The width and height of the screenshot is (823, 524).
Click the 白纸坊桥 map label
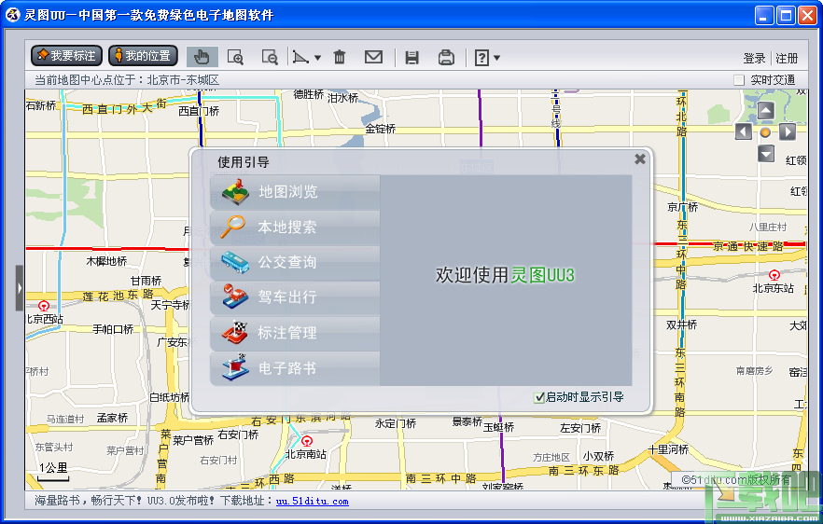(169, 397)
